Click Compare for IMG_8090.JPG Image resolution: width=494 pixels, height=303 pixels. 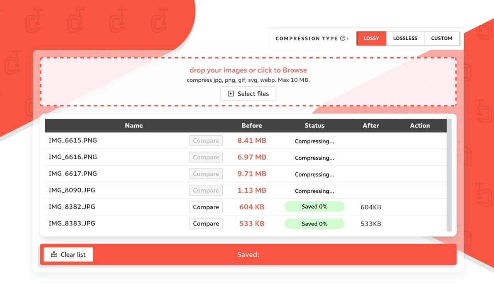pos(206,190)
